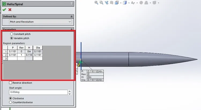Select the Constant pitch radio button
This screenshot has height=110, width=201.
(x=12, y=34)
